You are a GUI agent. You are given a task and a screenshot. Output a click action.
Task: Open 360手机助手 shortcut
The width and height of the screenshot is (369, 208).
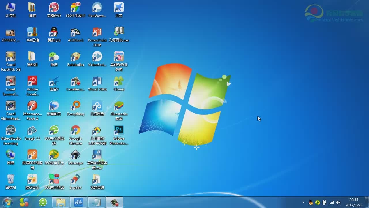pyautogui.click(x=76, y=10)
